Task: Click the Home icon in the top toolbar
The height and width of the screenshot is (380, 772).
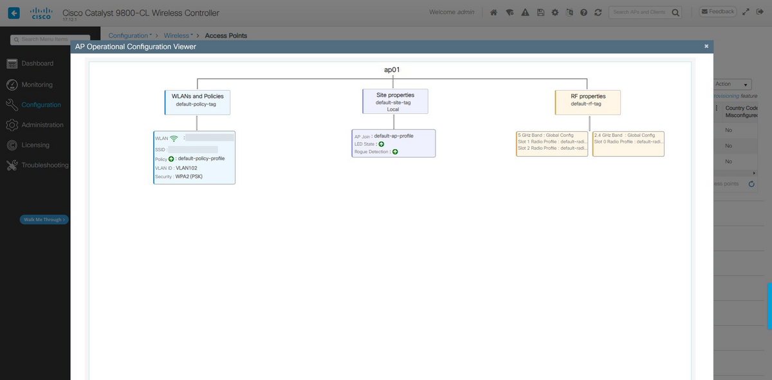Action: [x=494, y=12]
